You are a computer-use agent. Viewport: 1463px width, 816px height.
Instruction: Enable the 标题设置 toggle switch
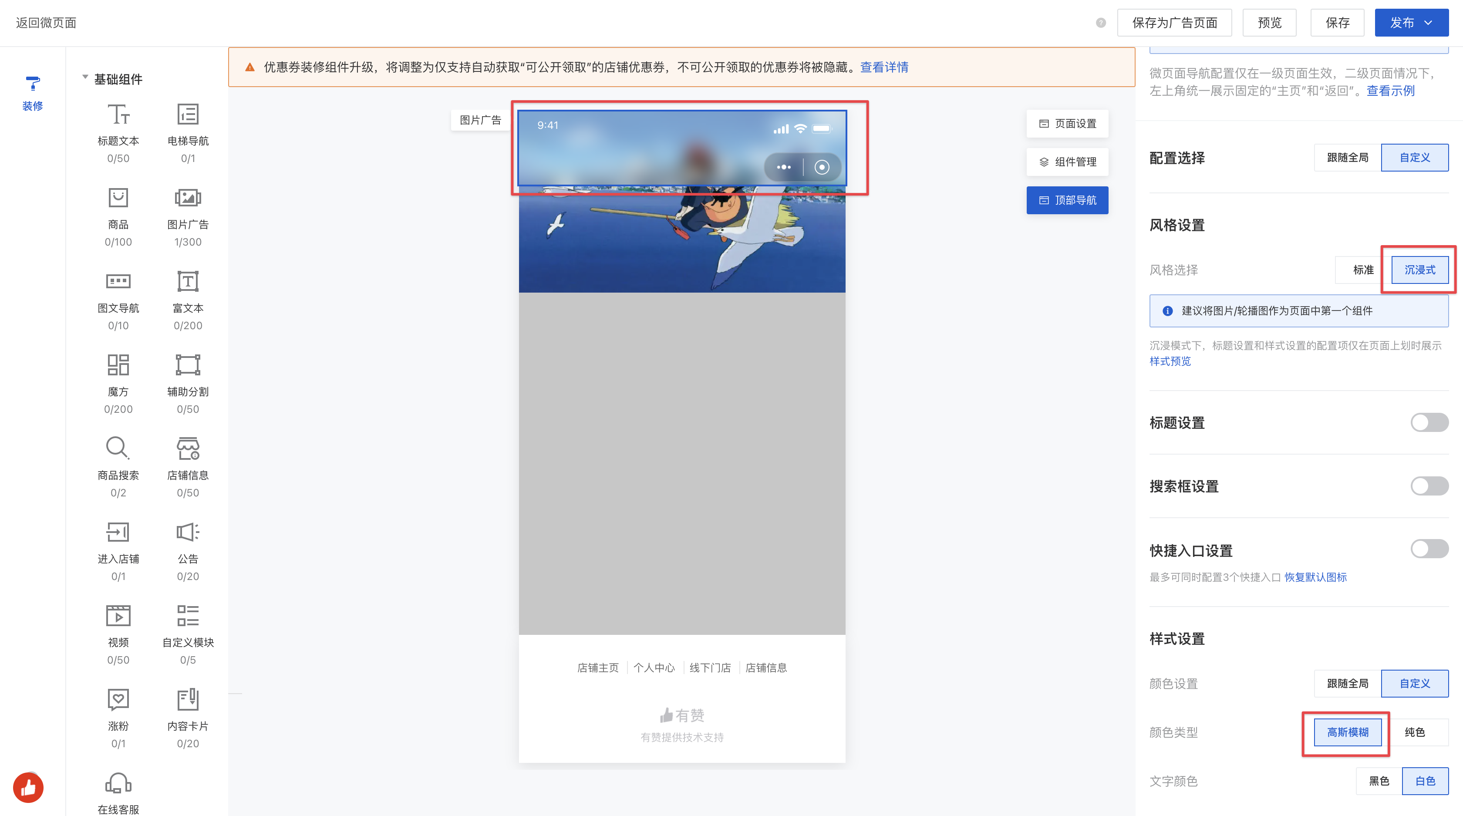point(1429,422)
